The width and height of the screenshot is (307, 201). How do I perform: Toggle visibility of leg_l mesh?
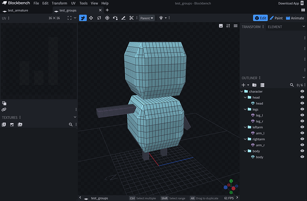(x=302, y=115)
